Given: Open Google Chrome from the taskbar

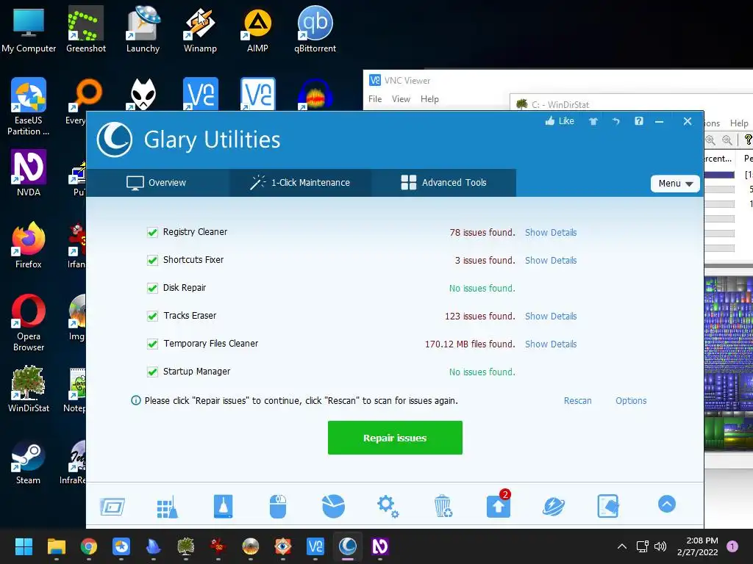Looking at the screenshot, I should [x=88, y=546].
